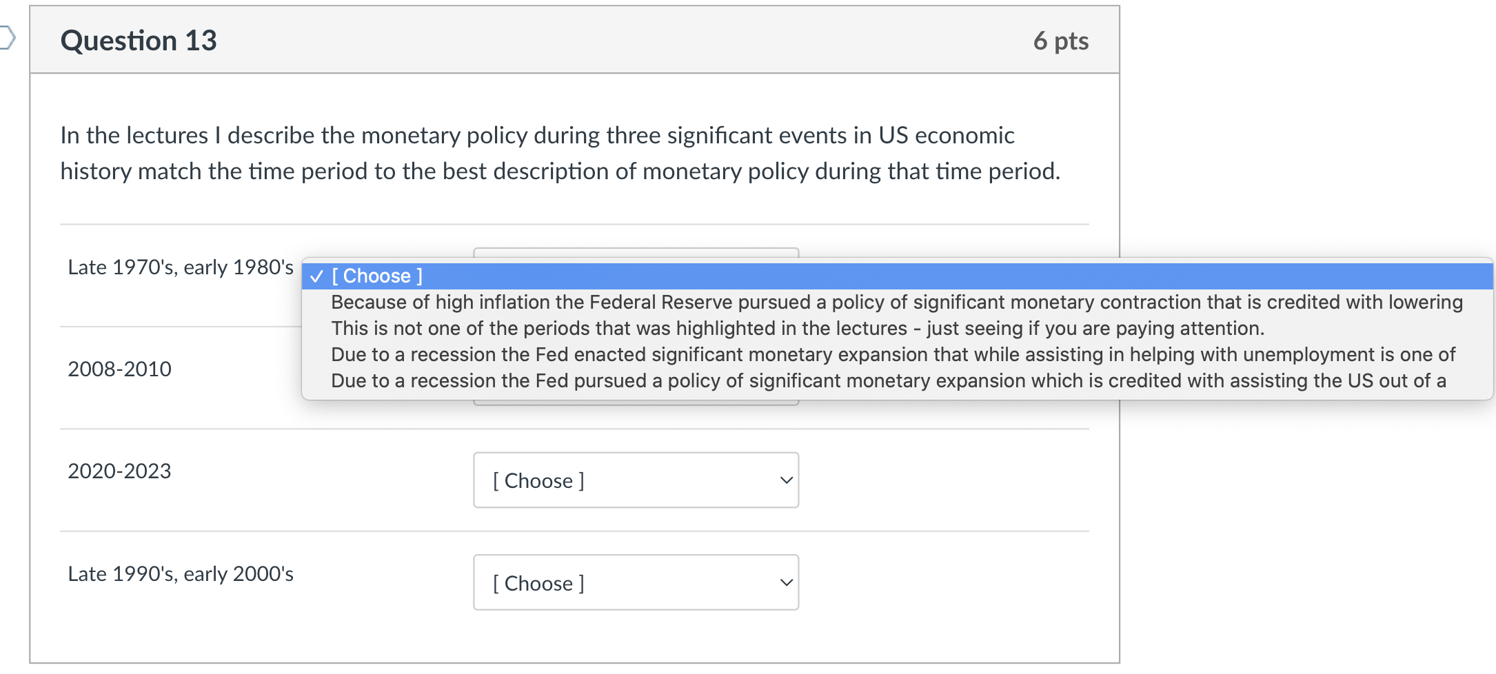Click the question prompt about monetary policy
The height and width of the screenshot is (674, 1496).
560,153
